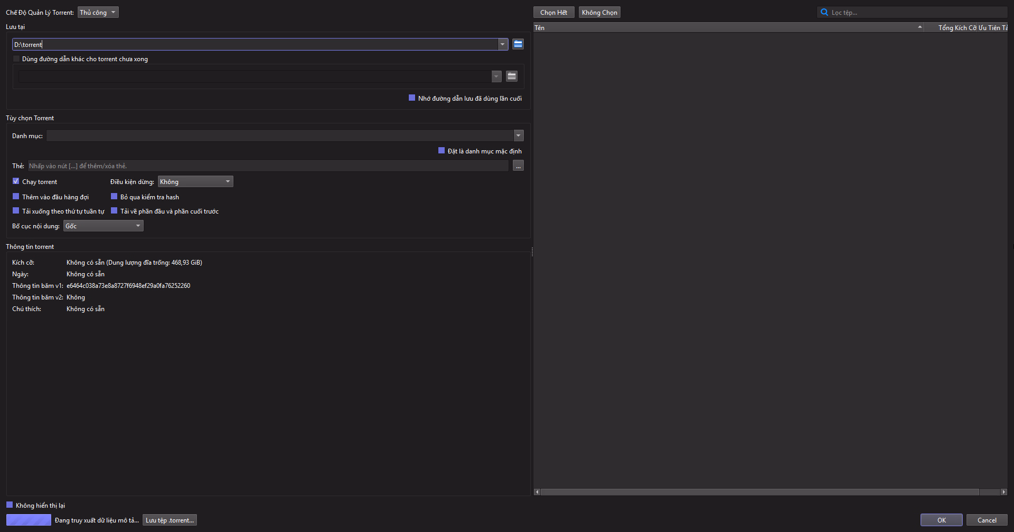Uncheck the 'Chạy torrent' checkbox

pos(16,181)
